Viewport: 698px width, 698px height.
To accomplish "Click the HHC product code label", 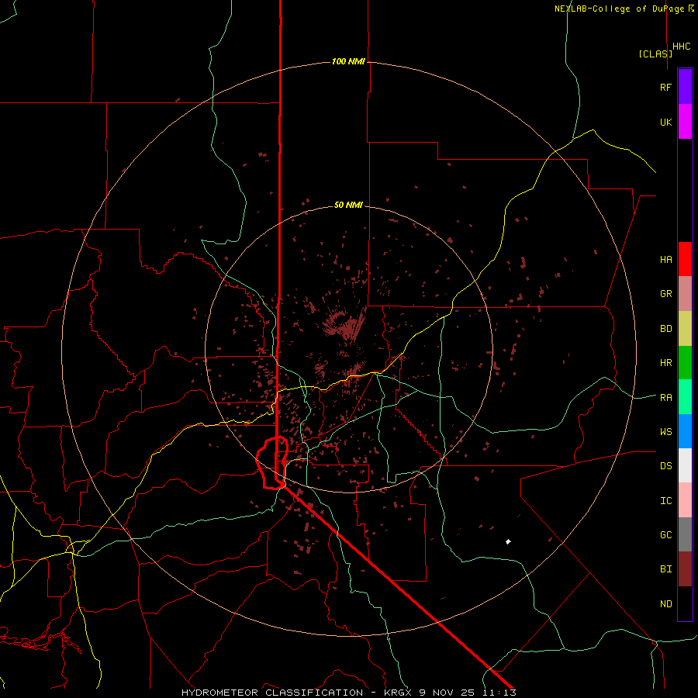I will (x=682, y=47).
